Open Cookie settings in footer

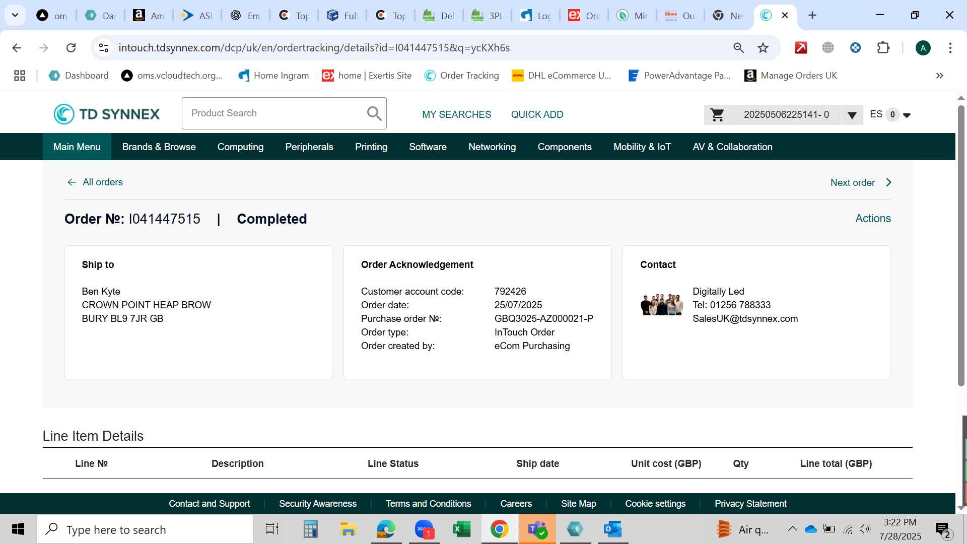tap(655, 504)
